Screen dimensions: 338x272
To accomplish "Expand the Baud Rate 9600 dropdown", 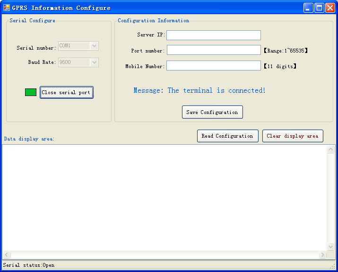I will click(x=94, y=62).
